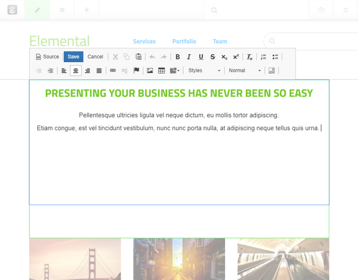Insert a numbered list
358x280 pixels.
(264, 57)
